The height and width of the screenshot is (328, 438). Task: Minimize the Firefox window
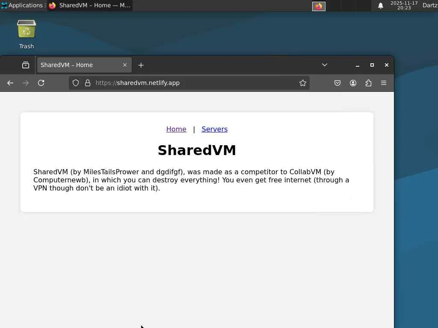[358, 65]
